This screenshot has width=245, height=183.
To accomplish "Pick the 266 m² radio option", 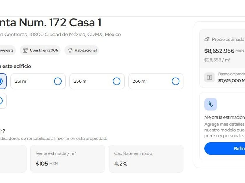I will coord(176,81).
